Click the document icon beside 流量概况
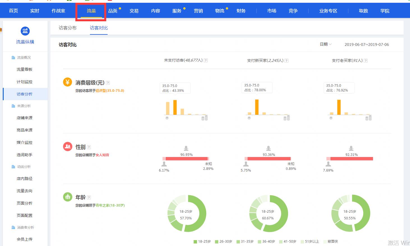 click(x=13, y=57)
